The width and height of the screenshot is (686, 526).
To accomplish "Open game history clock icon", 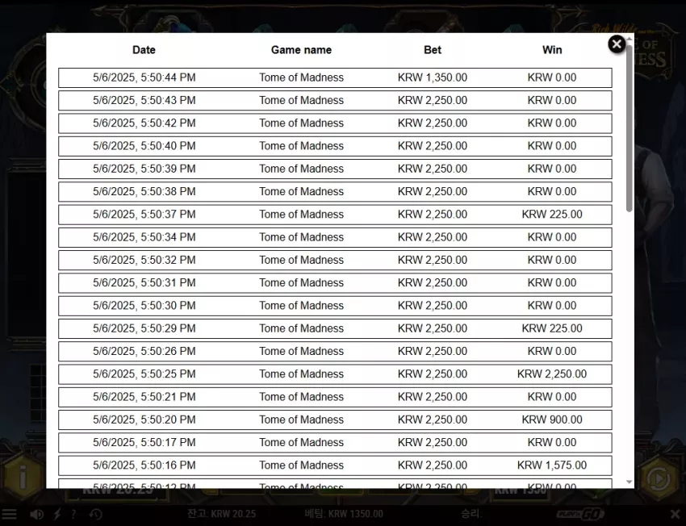I will tap(96, 514).
